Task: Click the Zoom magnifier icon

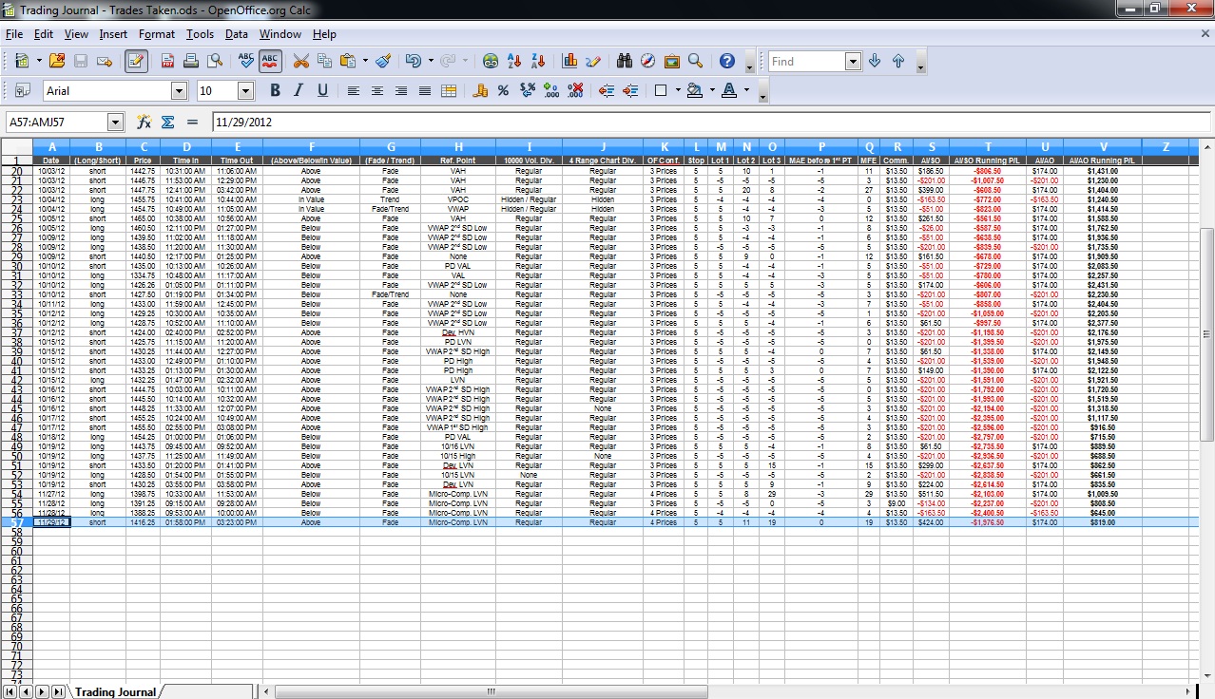Action: 696,61
